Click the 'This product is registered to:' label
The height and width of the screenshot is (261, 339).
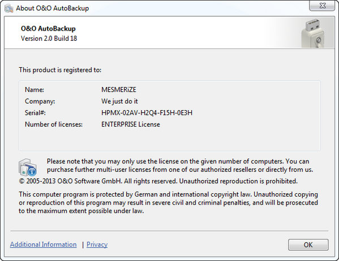click(60, 70)
